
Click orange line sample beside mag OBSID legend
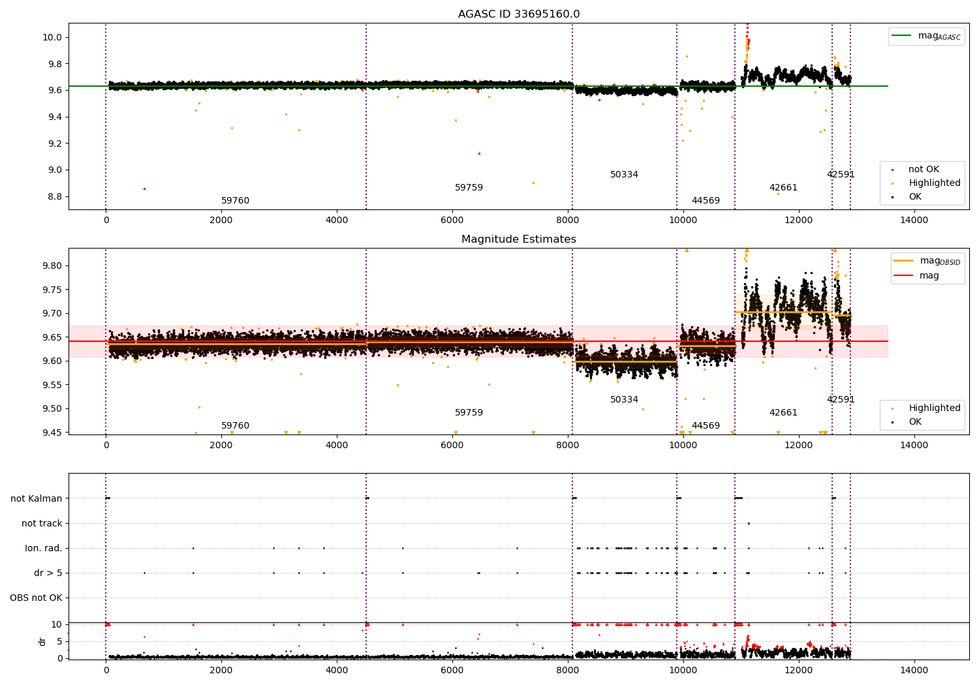pyautogui.click(x=904, y=261)
